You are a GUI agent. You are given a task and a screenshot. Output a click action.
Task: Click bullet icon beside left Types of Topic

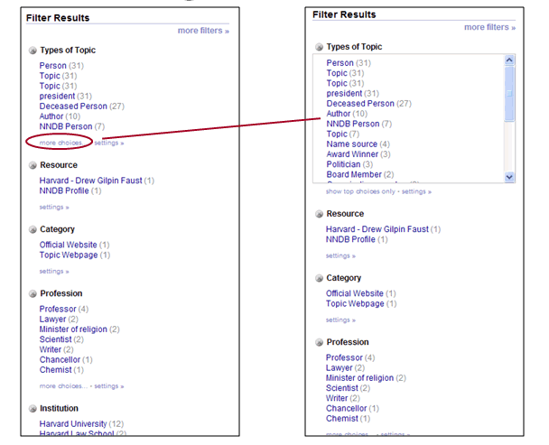click(33, 51)
